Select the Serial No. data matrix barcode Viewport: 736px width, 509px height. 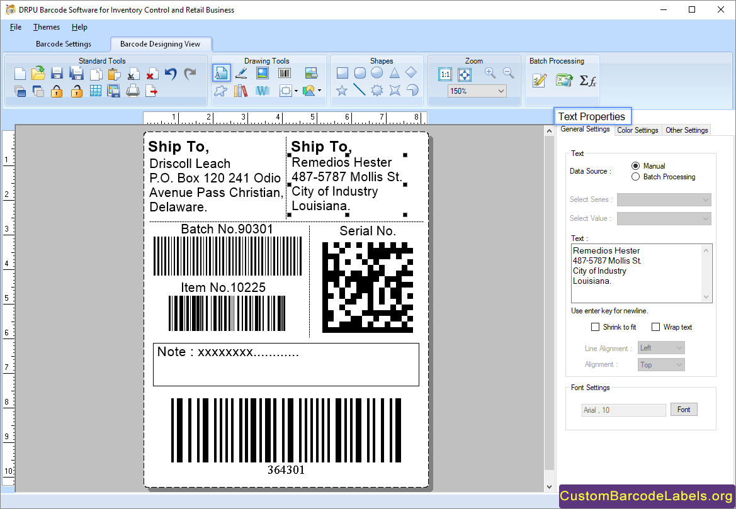point(368,288)
